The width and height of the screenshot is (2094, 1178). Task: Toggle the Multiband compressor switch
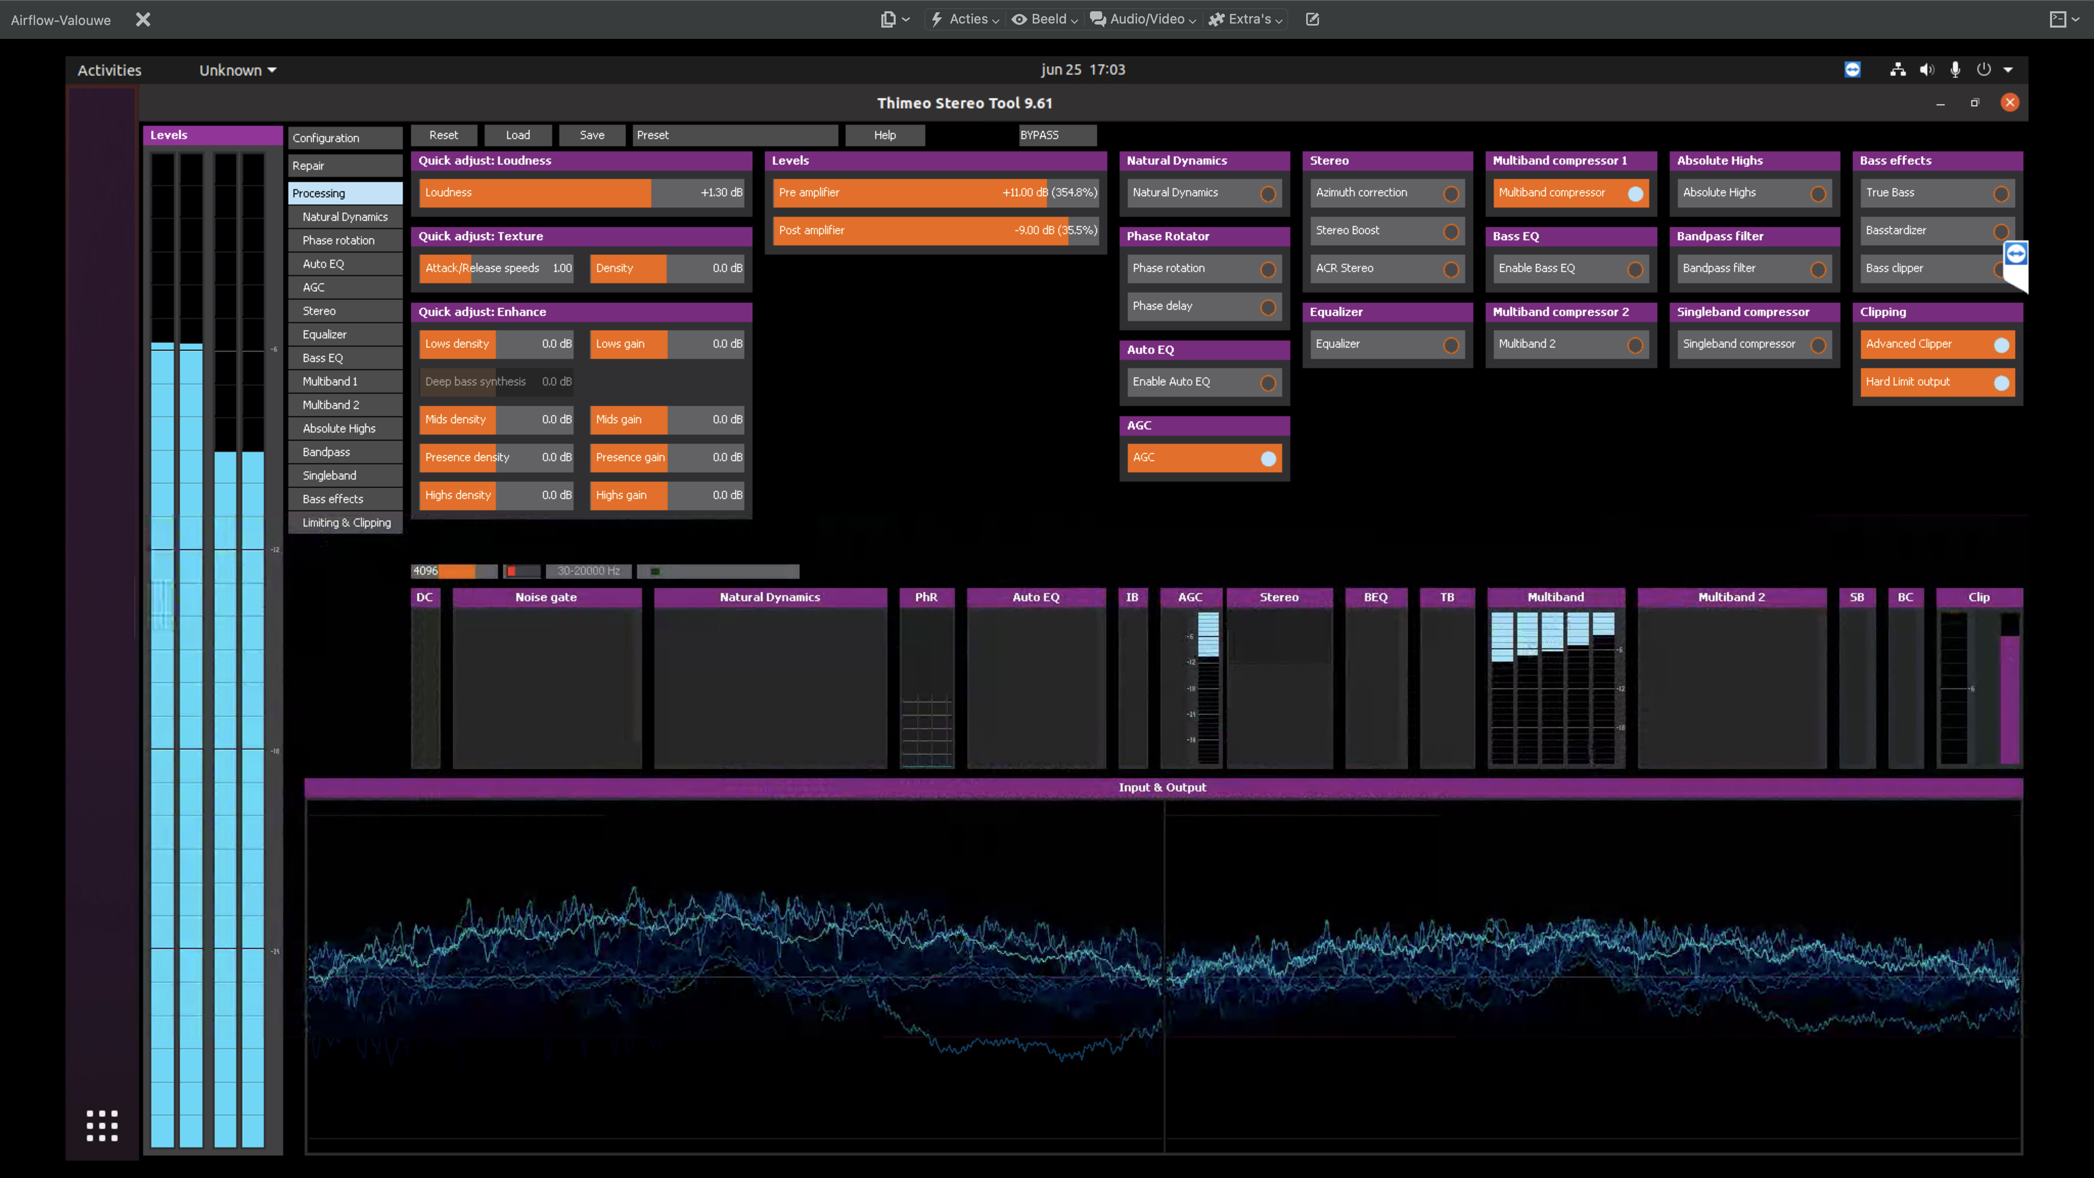(x=1572, y=193)
